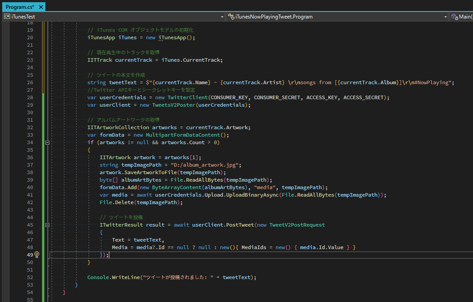Click the method icon beside Main
The height and width of the screenshot is (302, 473).
[x=454, y=17]
